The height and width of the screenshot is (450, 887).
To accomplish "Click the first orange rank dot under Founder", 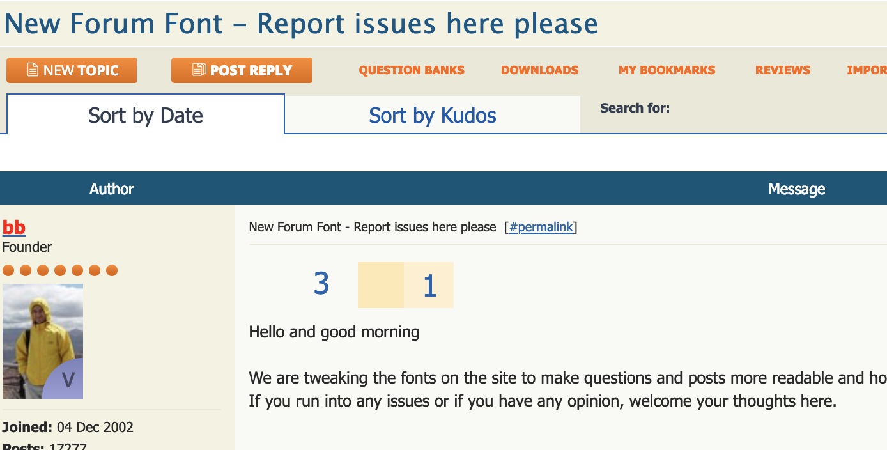I will click(x=8, y=270).
